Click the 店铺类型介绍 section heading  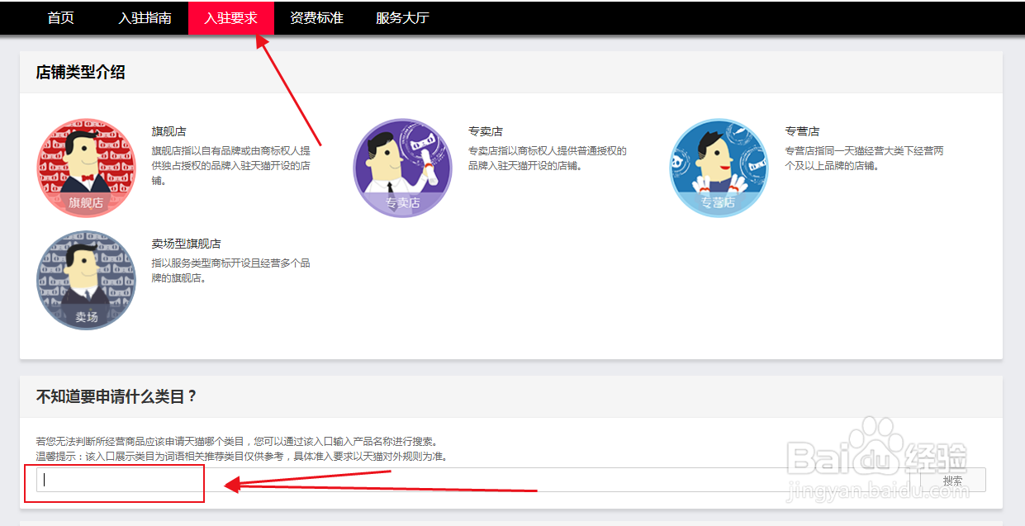pyautogui.click(x=81, y=72)
